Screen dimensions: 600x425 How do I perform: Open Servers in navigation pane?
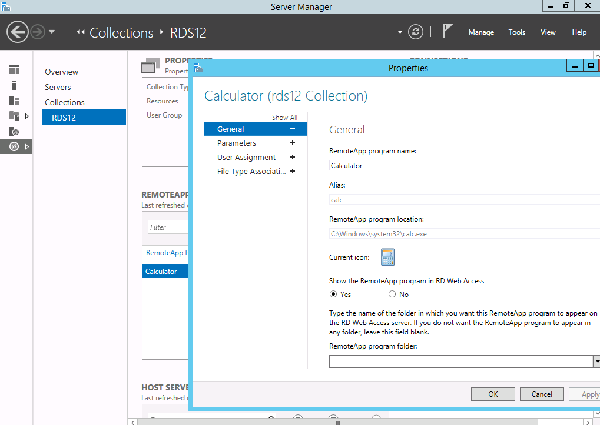pos(58,87)
